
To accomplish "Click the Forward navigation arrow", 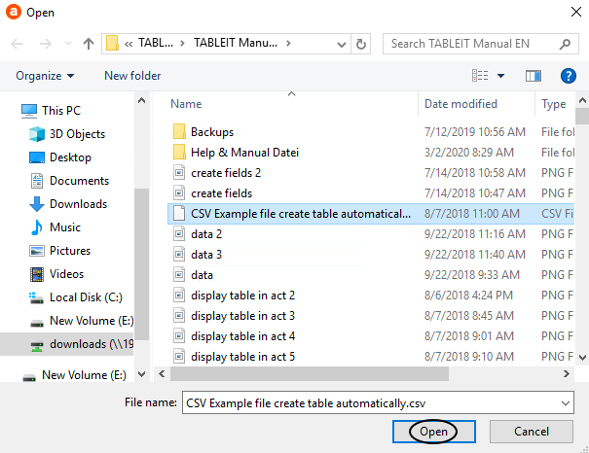I will [x=46, y=44].
